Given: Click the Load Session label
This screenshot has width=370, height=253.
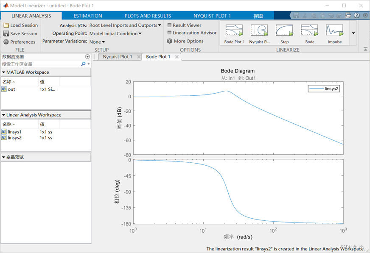Looking at the screenshot, I should tap(24, 25).
